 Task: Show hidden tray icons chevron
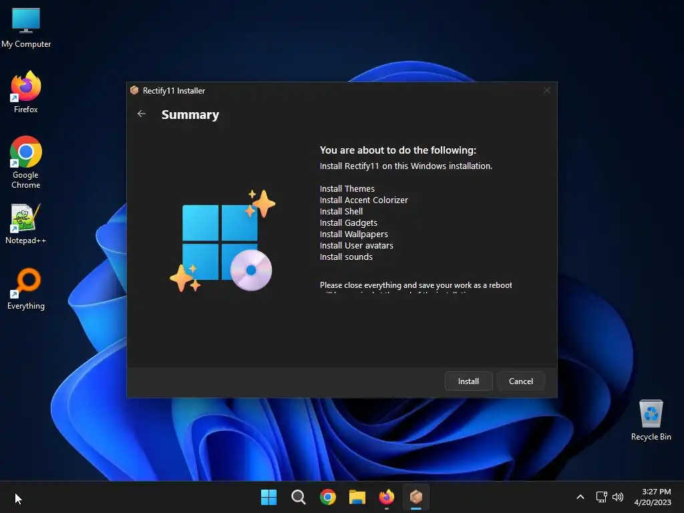(x=580, y=497)
